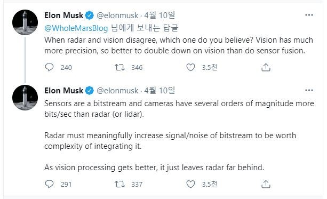Open the @elonmusk handle on second tweet

point(117,91)
